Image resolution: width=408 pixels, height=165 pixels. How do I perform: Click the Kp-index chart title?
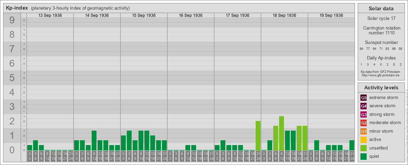click(x=17, y=8)
